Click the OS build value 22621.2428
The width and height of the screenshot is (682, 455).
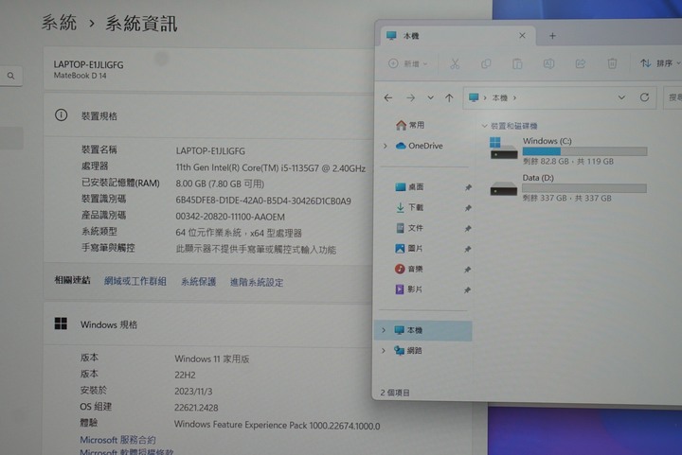click(196, 408)
